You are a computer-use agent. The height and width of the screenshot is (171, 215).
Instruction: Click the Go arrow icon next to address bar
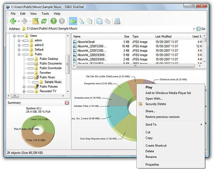click(199, 29)
